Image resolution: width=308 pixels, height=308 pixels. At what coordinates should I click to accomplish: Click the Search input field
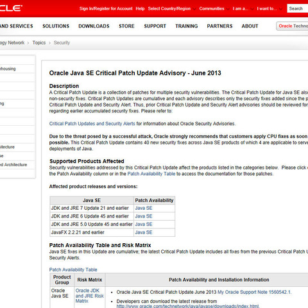click(x=298, y=8)
